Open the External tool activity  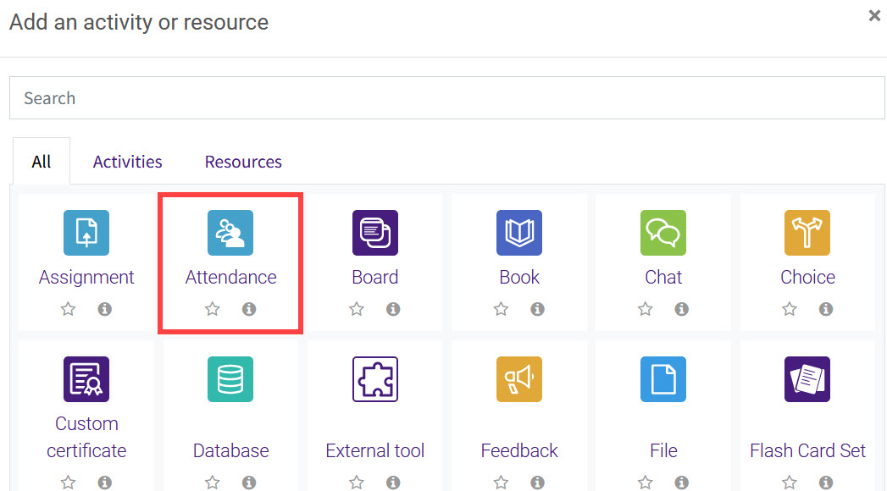374,379
